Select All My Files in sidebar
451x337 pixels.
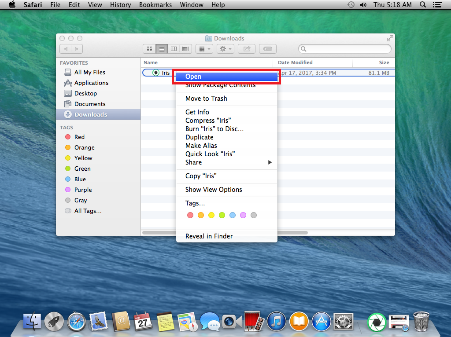(98, 73)
